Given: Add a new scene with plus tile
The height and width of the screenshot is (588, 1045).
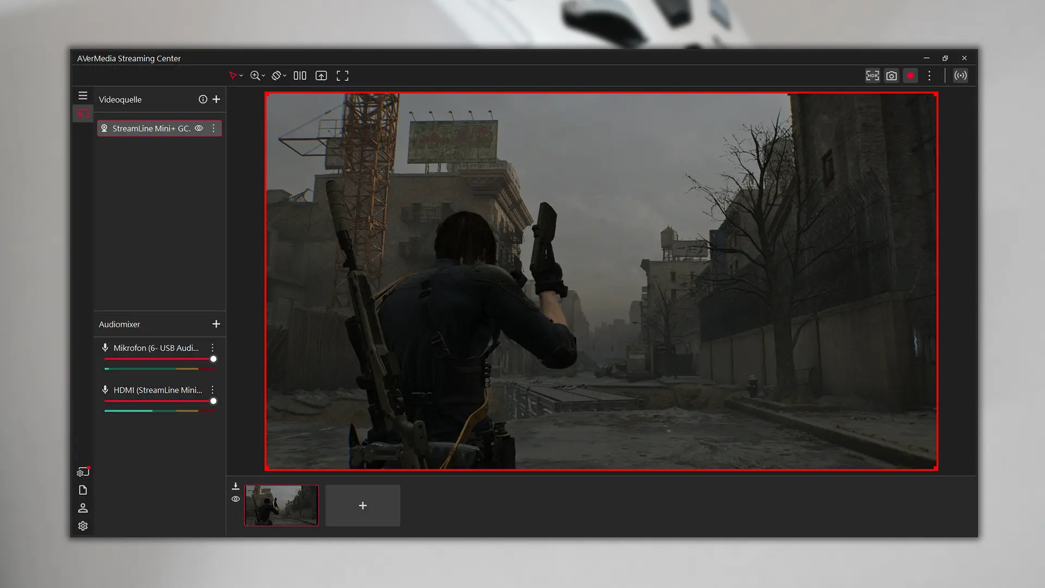Looking at the screenshot, I should tap(362, 505).
